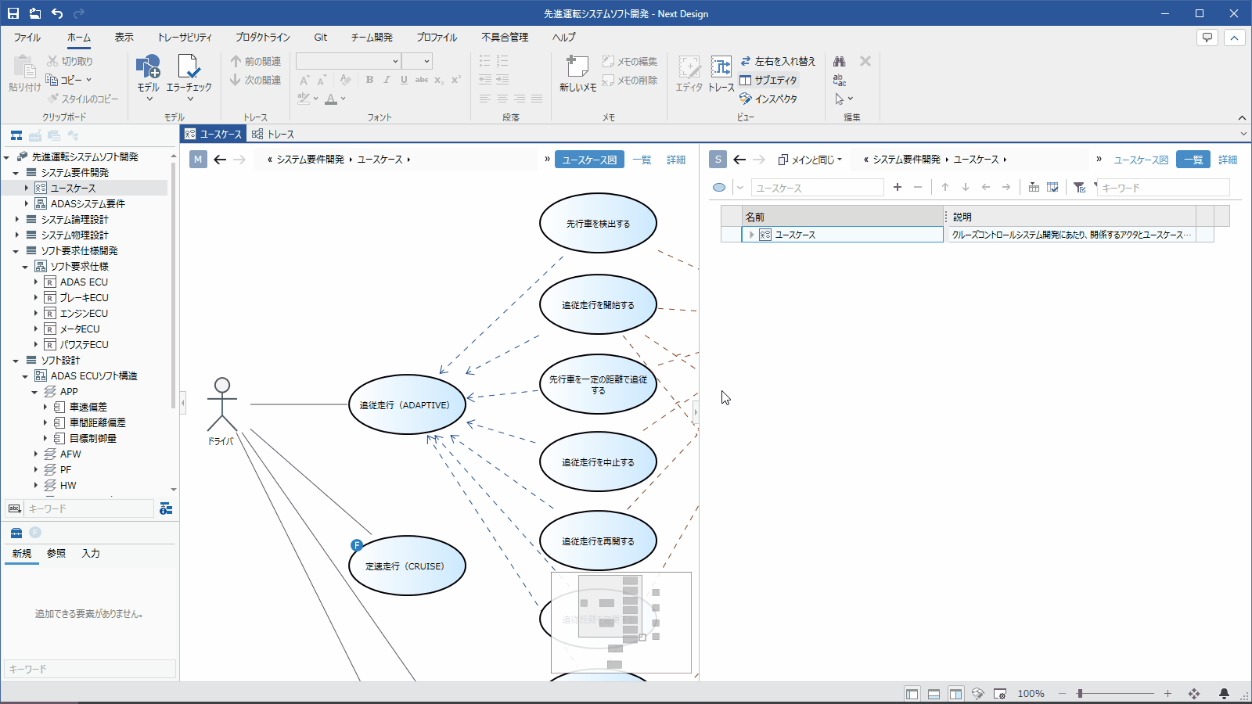Collapse the APP tree node
Image resolution: width=1252 pixels, height=704 pixels.
(x=34, y=392)
